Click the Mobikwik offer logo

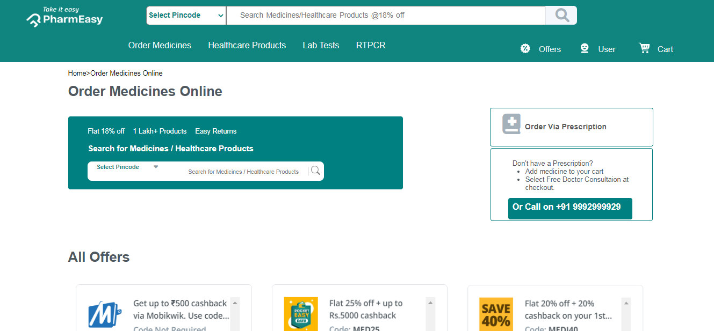(x=104, y=315)
